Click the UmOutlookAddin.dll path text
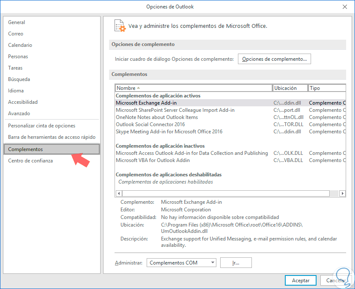The image size is (355, 289). [x=184, y=231]
